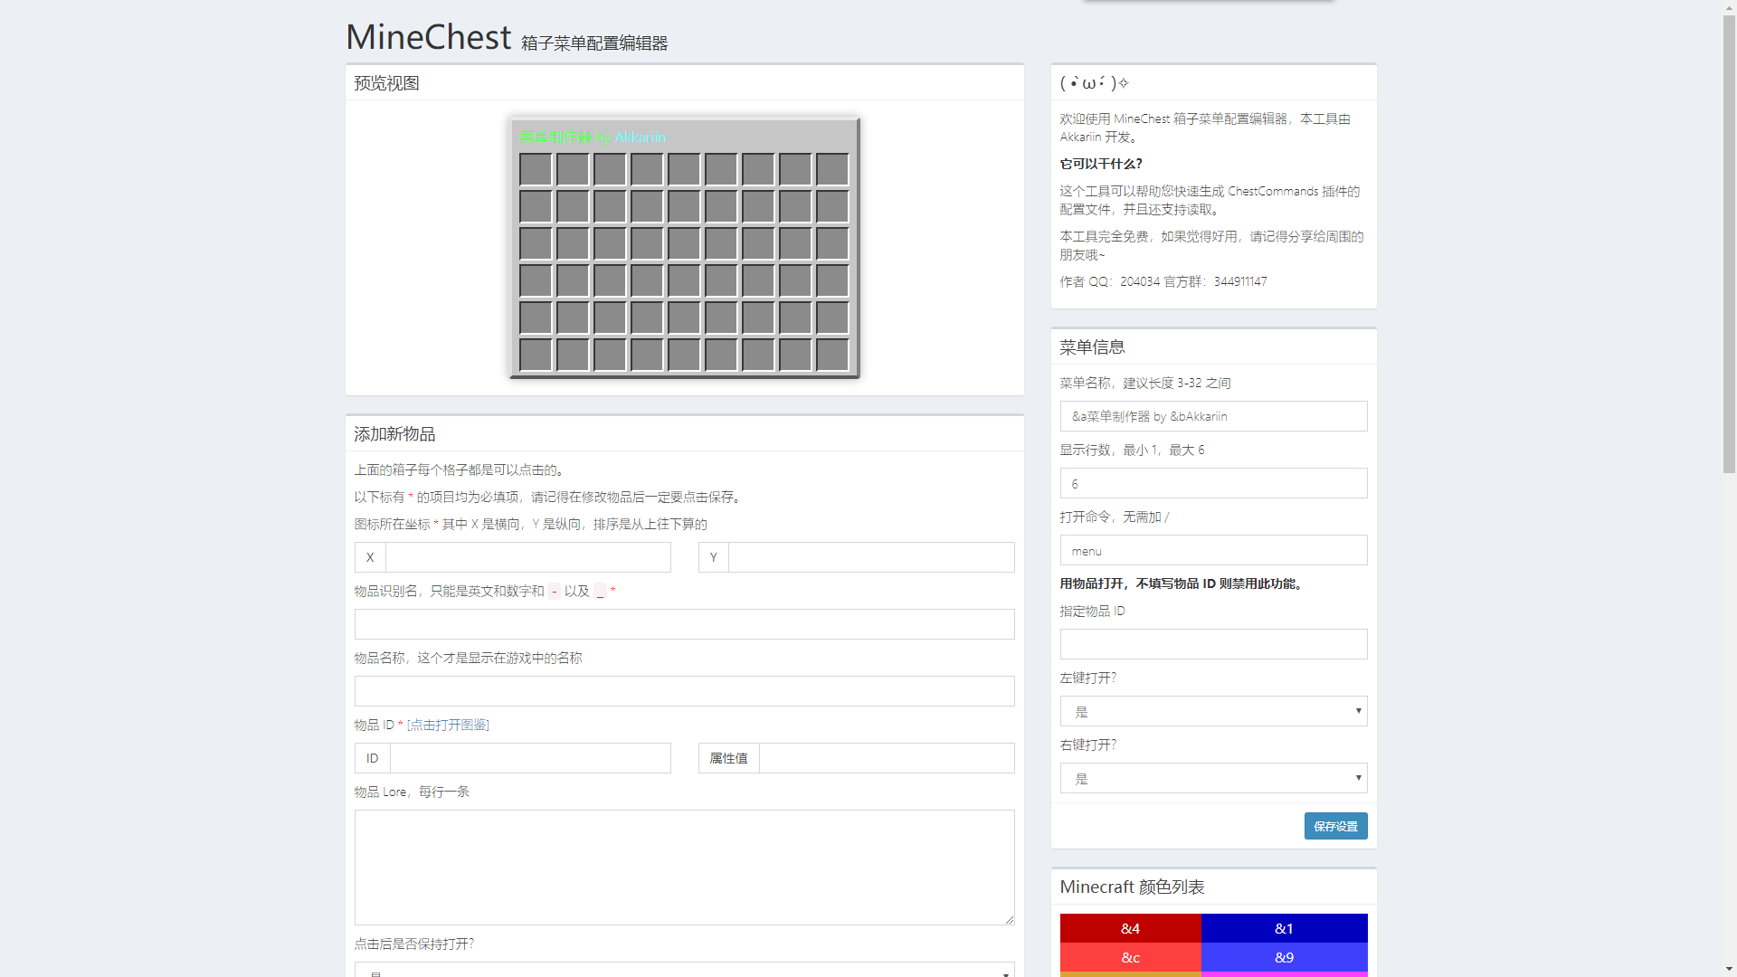Pick last slot in fourth chest row
1737x977 pixels.
[x=832, y=280]
